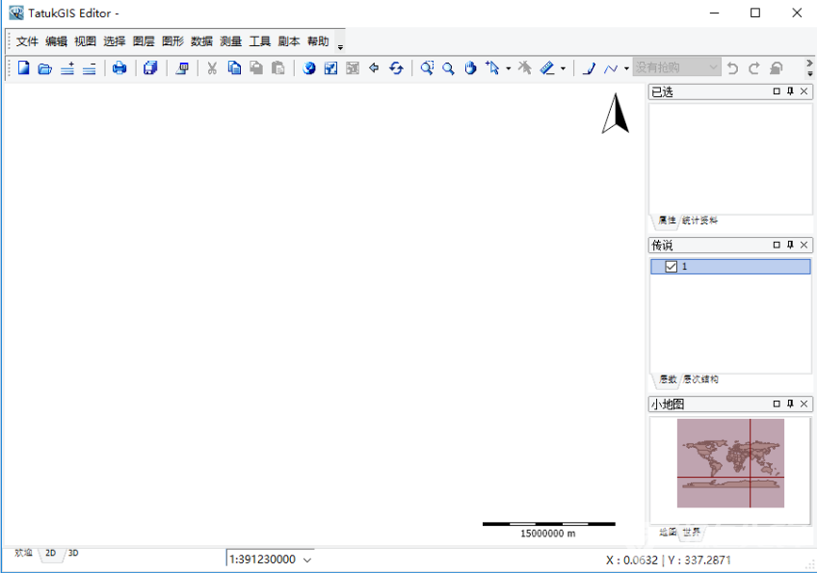The image size is (817, 573).
Task: Create a new project with the blank page icon
Action: (x=23, y=67)
